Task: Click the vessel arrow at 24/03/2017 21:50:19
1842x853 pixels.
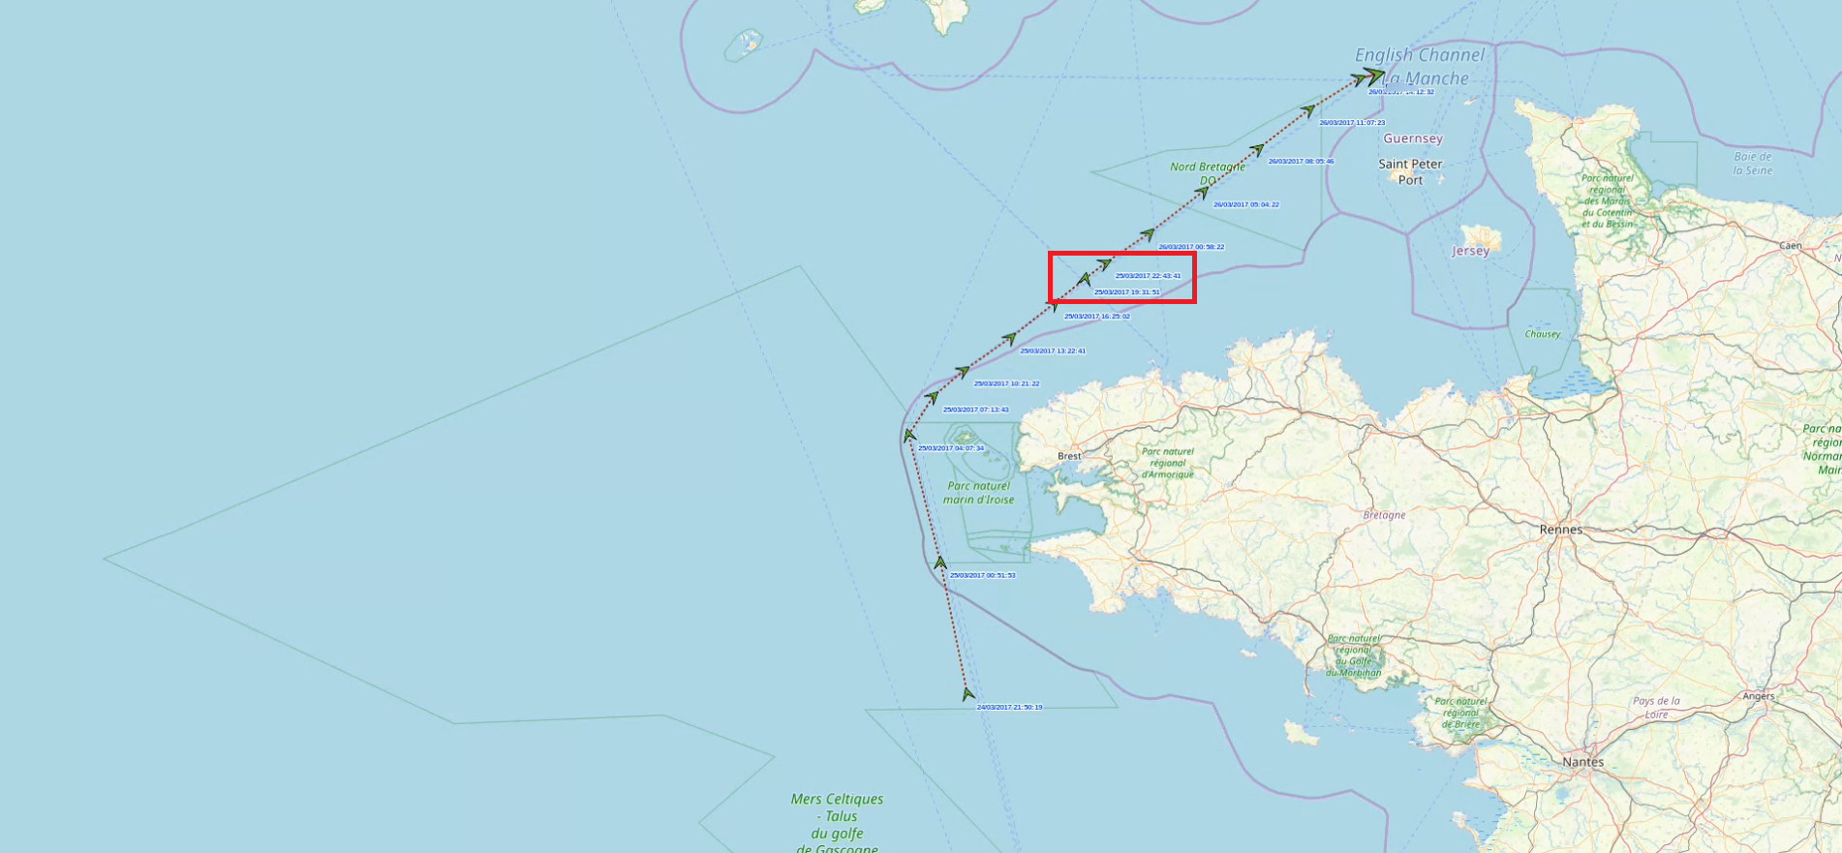Action: click(x=967, y=694)
